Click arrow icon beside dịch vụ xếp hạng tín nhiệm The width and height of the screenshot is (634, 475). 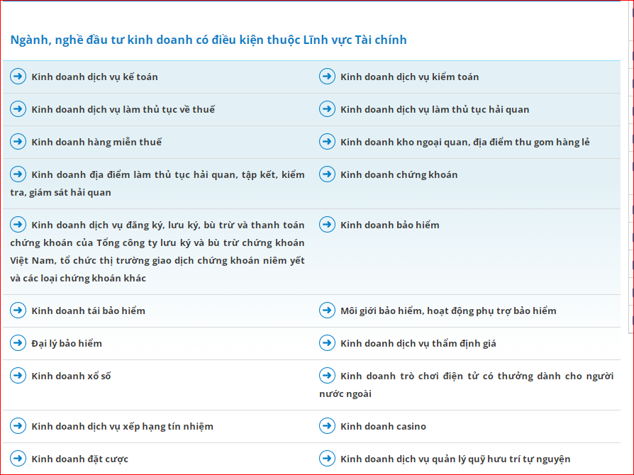click(18, 426)
